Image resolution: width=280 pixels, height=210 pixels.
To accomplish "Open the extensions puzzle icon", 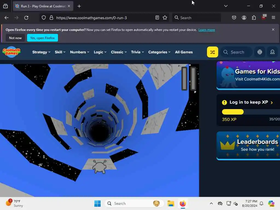I will click(254, 18).
